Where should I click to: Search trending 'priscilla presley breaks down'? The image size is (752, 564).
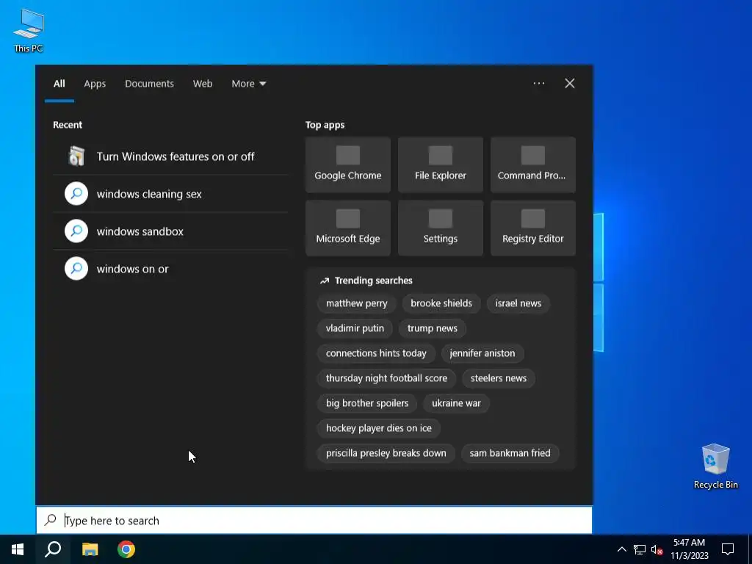coord(386,453)
